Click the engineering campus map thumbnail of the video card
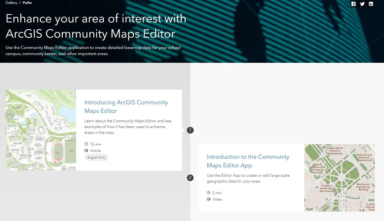 [339, 178]
